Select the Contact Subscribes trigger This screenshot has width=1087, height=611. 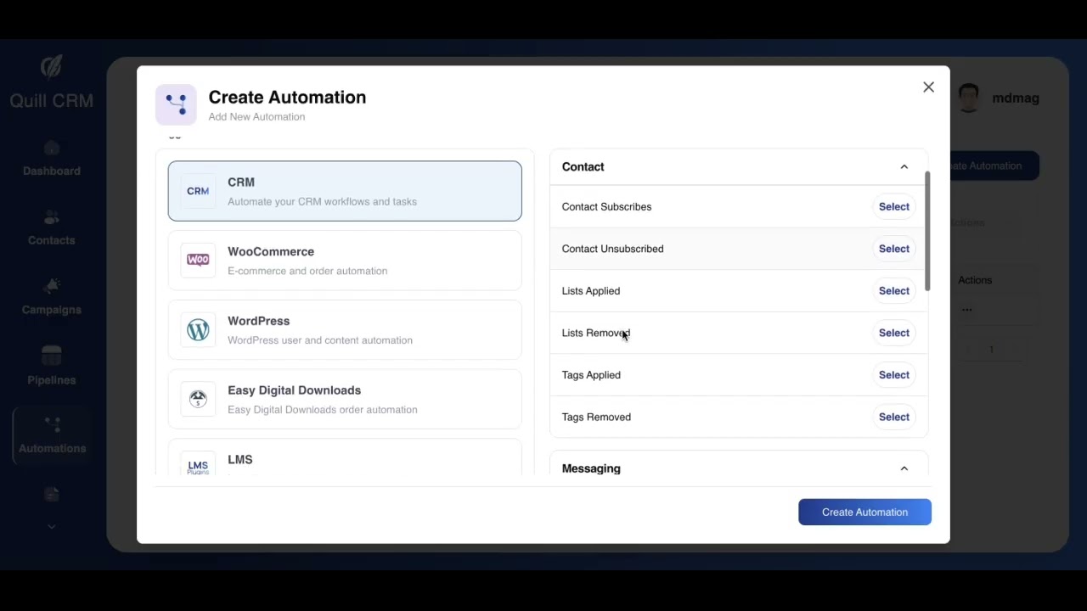pyautogui.click(x=893, y=207)
